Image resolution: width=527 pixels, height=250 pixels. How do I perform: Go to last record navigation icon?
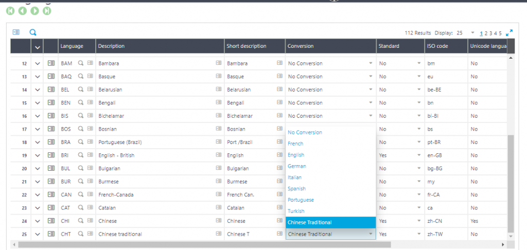[x=47, y=11]
